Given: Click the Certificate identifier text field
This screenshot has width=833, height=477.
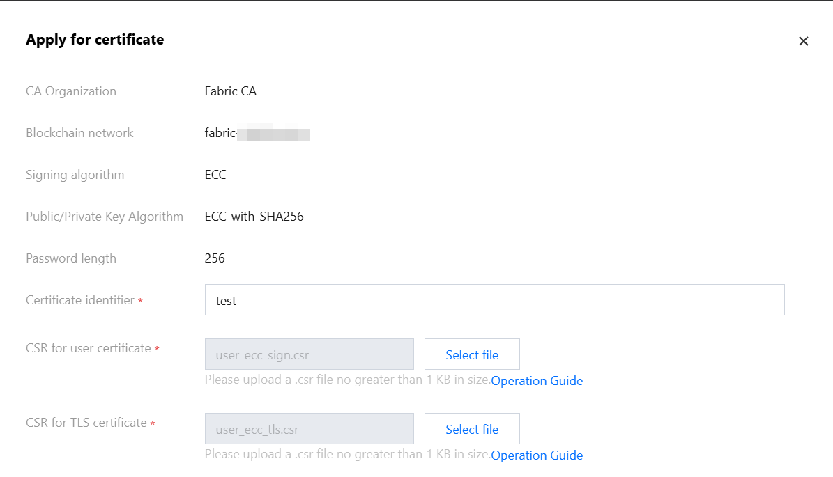Looking at the screenshot, I should 494,300.
